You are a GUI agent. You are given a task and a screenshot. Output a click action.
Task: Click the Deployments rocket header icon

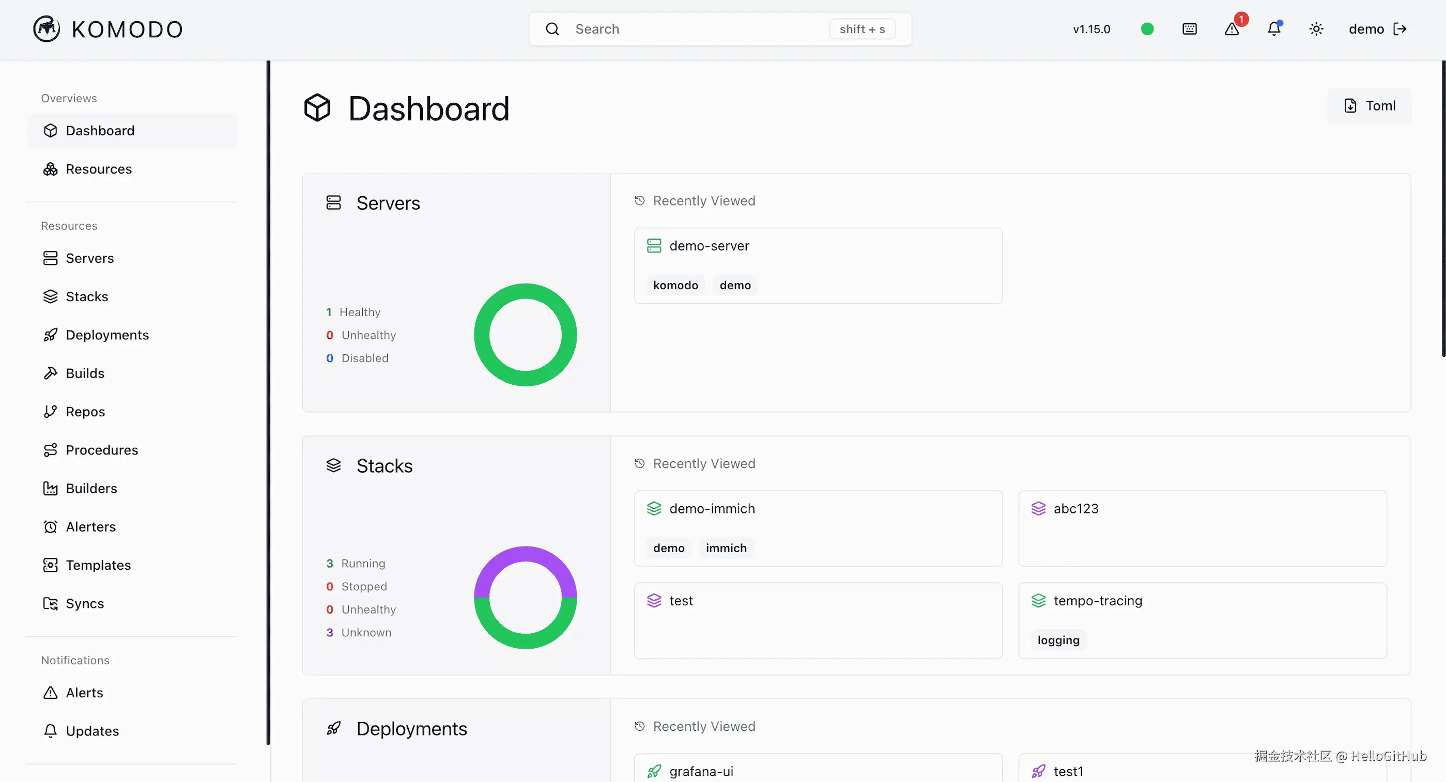click(x=333, y=728)
